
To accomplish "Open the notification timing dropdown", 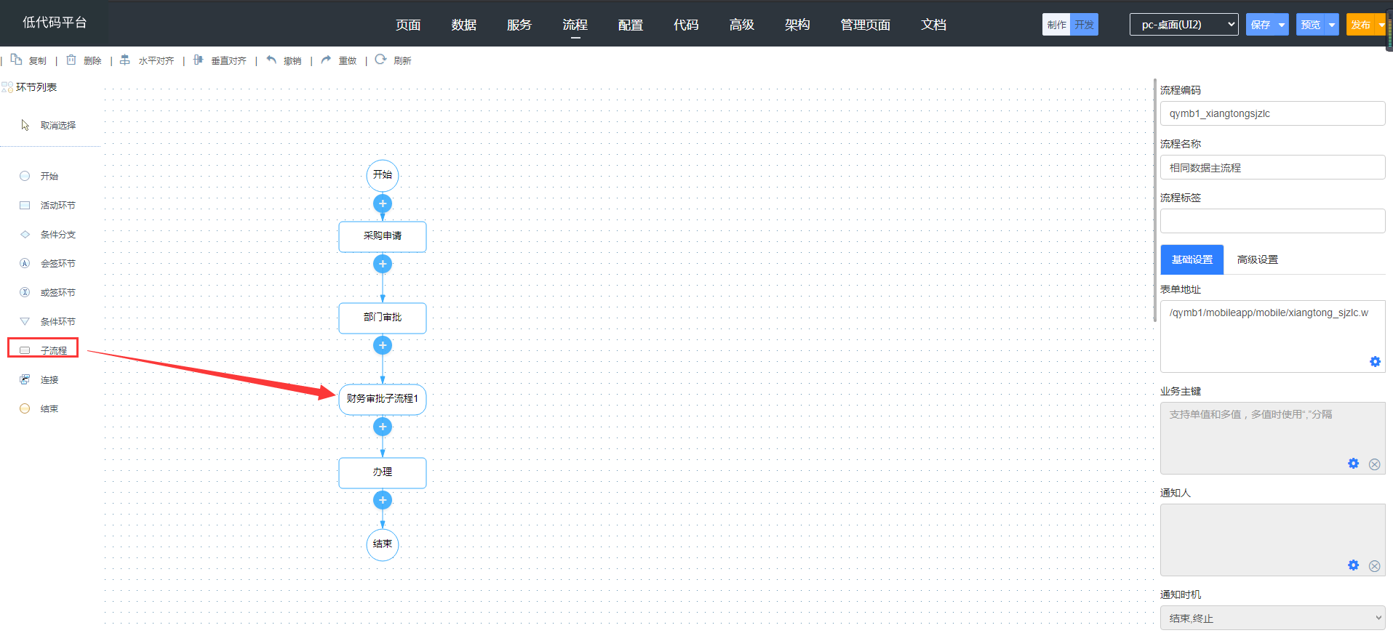I will click(x=1272, y=618).
